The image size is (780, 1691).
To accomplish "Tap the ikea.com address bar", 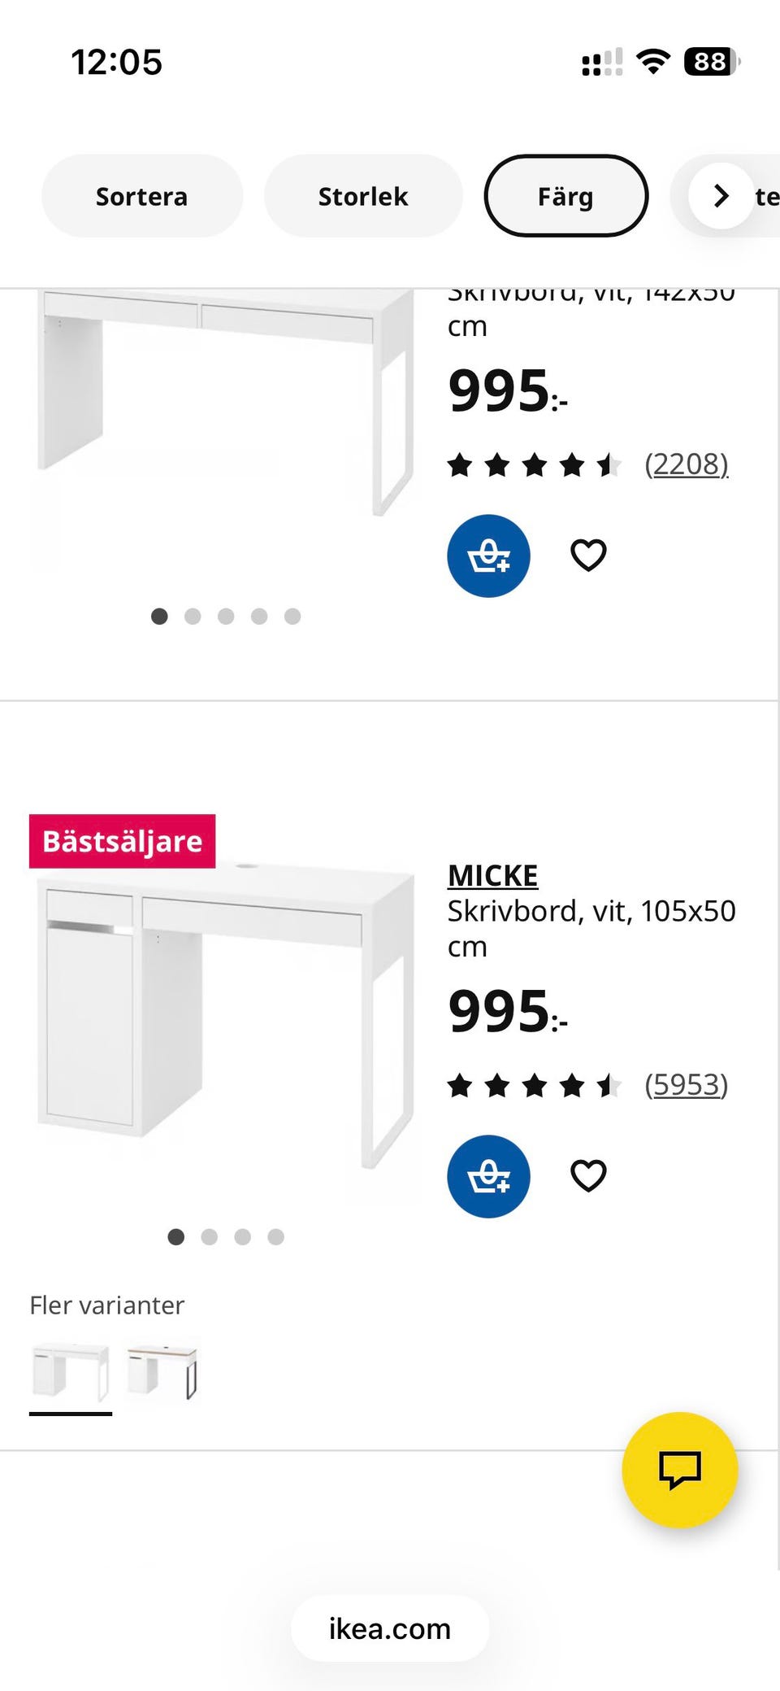I will [x=390, y=1628].
